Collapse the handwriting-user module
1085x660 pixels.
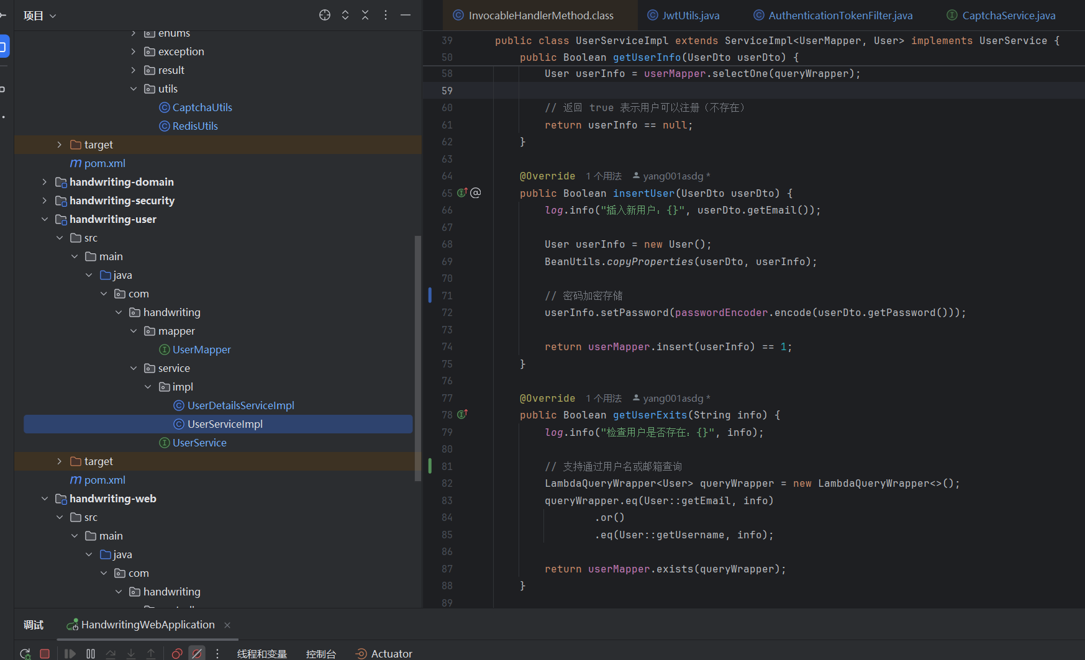44,219
